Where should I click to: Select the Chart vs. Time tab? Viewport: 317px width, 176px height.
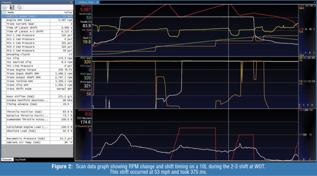tap(85, 2)
